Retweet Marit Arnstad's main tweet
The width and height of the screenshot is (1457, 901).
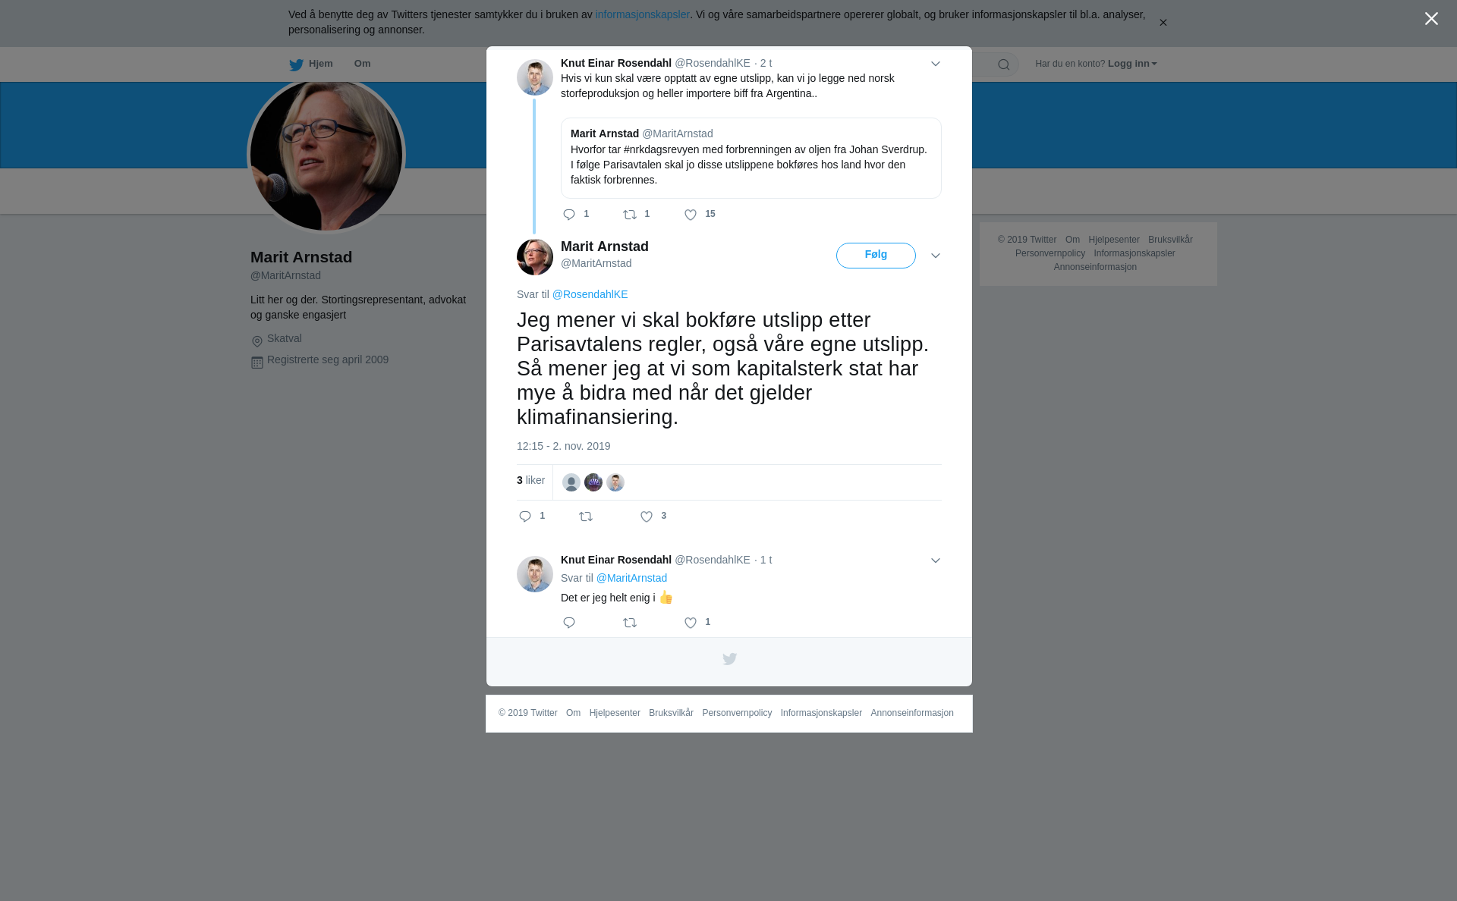[586, 516]
